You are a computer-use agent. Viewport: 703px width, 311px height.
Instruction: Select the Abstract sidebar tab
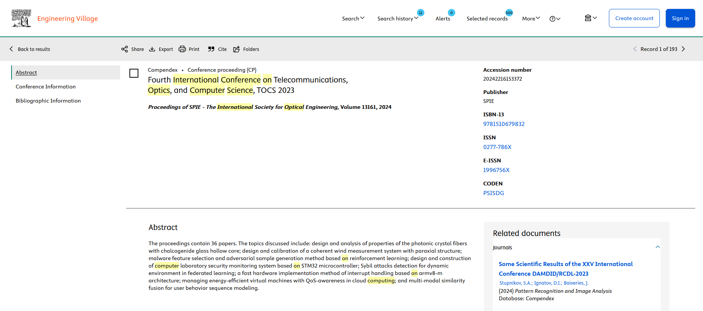[66, 72]
